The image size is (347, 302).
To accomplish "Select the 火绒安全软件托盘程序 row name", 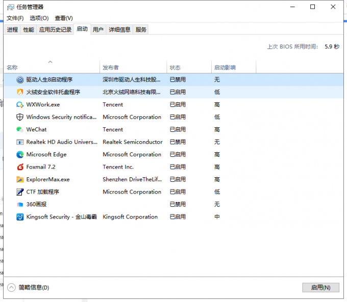I will 53,92.
